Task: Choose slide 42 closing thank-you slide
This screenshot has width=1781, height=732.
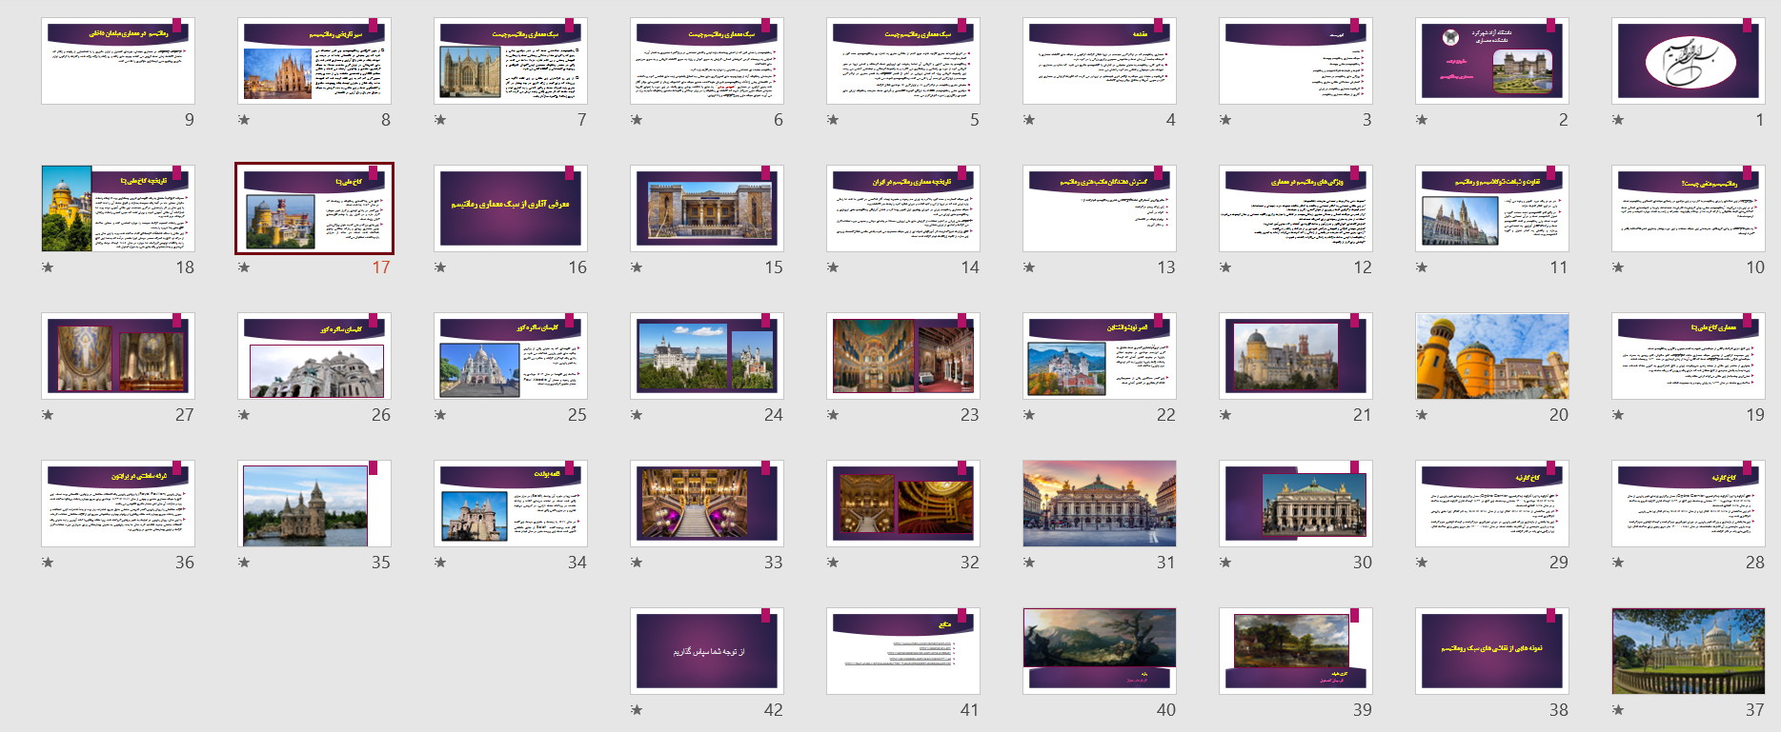Action: point(706,651)
